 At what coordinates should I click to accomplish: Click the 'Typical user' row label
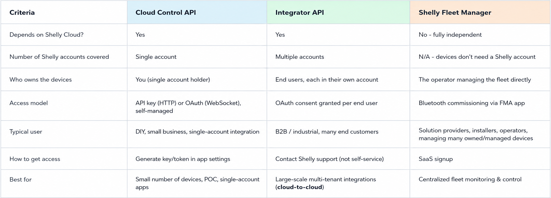tap(26, 132)
